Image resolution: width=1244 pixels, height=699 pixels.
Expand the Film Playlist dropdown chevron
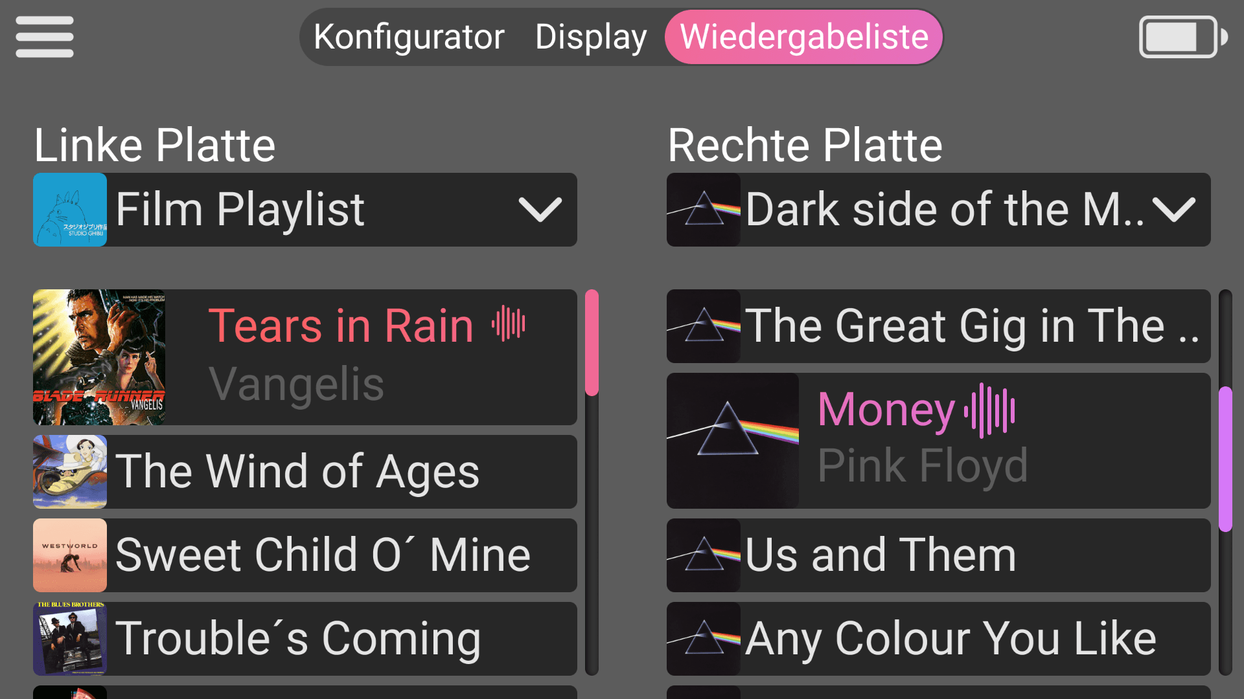[x=540, y=210]
